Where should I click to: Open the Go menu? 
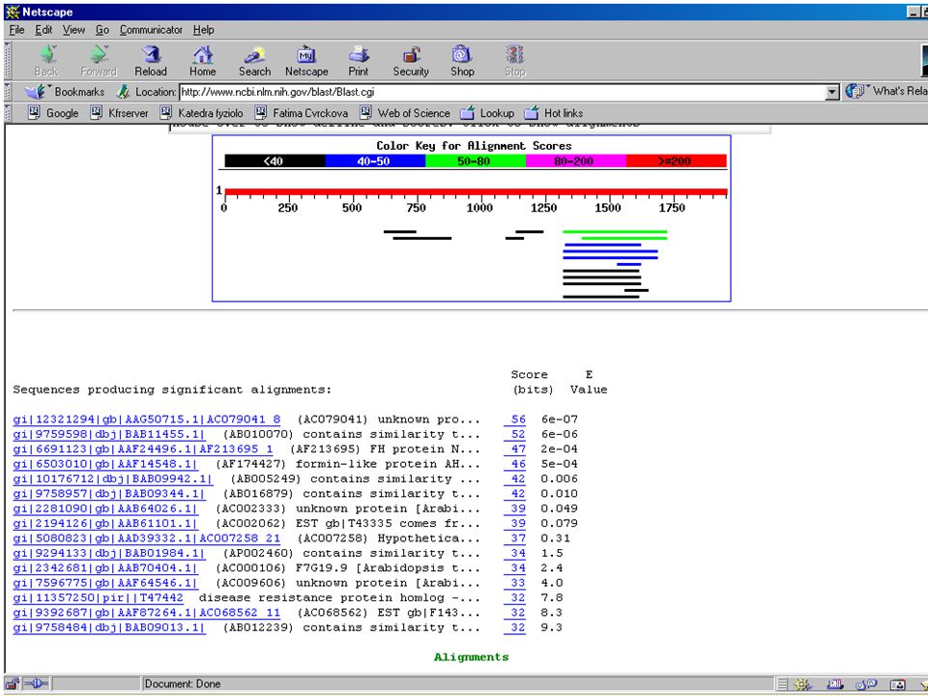point(102,30)
